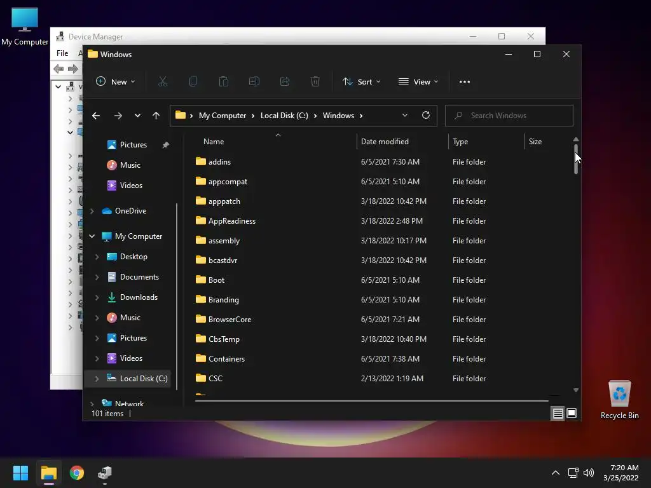Expand Desktop node under My Computer

pos(97,257)
